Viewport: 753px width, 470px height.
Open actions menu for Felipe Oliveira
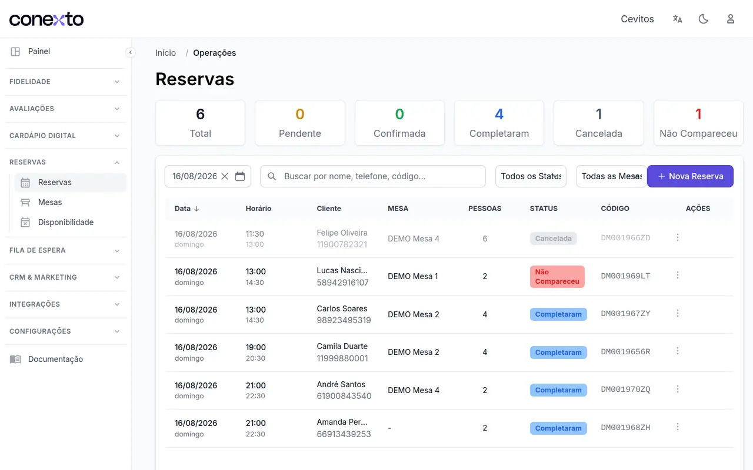point(678,237)
